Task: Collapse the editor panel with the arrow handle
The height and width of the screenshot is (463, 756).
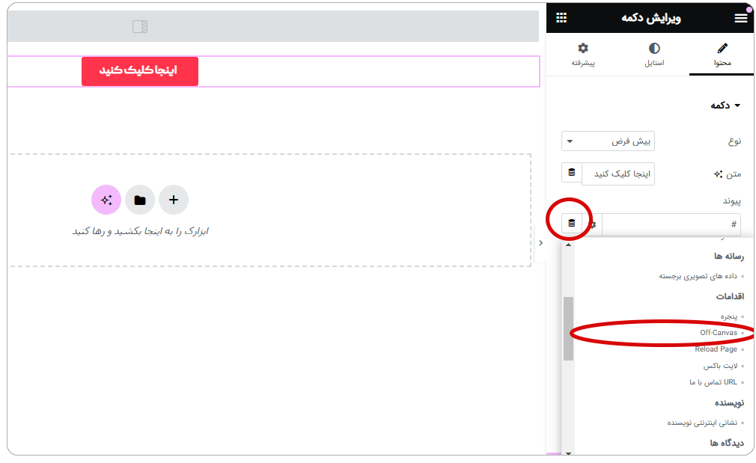Action: point(541,242)
